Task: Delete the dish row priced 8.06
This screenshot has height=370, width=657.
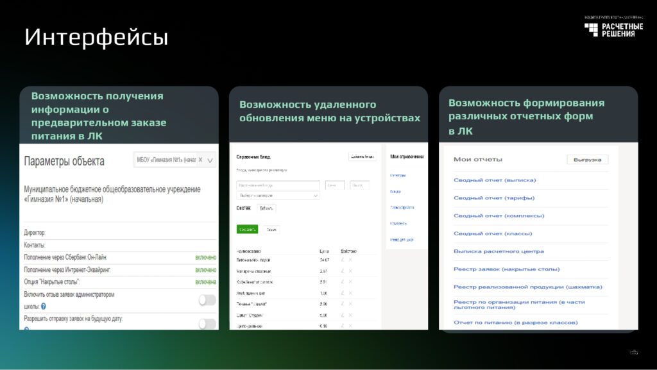Action: tap(350, 304)
